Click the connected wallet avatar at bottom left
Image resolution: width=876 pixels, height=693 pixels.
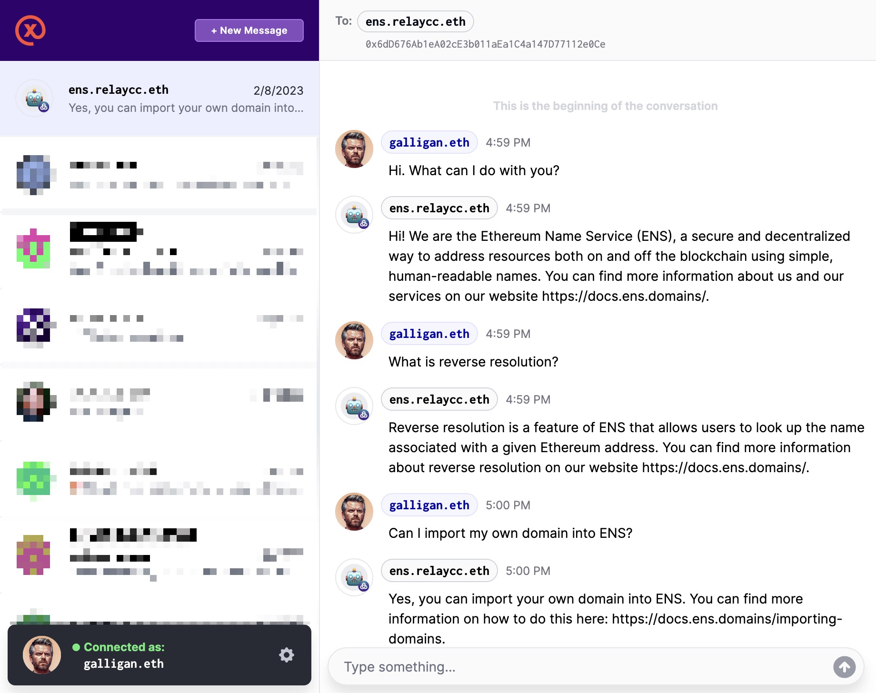[x=41, y=655]
